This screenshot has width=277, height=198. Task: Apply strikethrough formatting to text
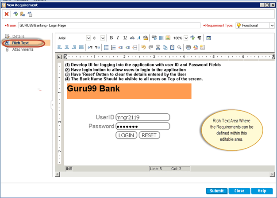[132, 38]
